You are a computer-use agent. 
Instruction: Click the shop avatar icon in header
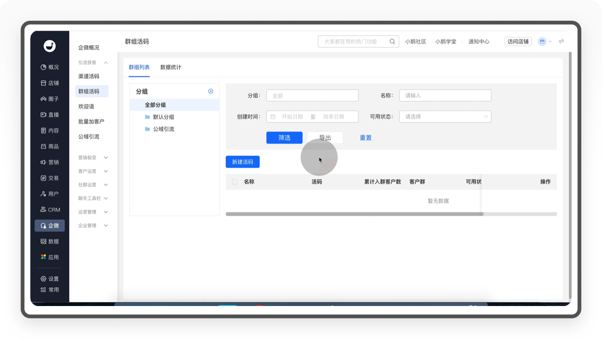click(542, 41)
